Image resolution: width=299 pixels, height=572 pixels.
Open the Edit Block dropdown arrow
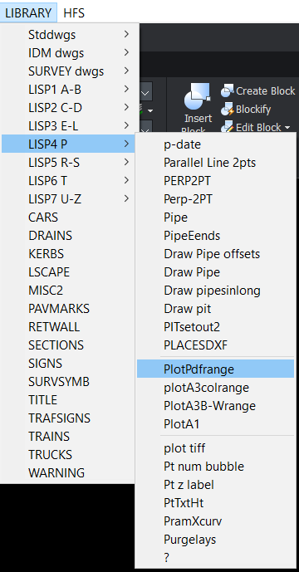click(x=287, y=128)
